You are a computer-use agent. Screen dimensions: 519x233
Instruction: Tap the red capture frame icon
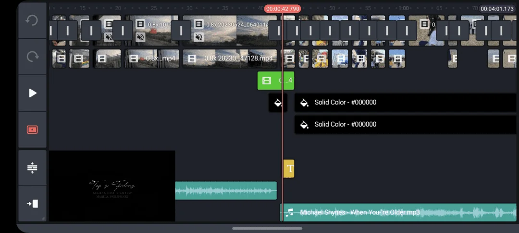pos(32,129)
